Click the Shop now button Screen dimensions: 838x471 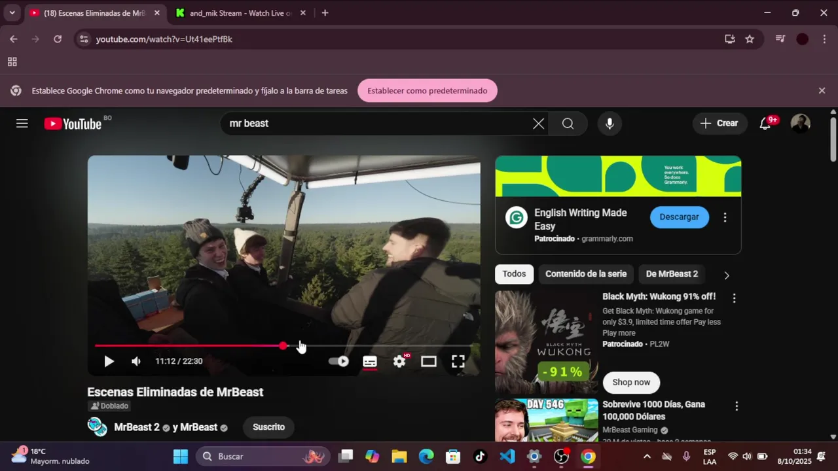tap(631, 382)
